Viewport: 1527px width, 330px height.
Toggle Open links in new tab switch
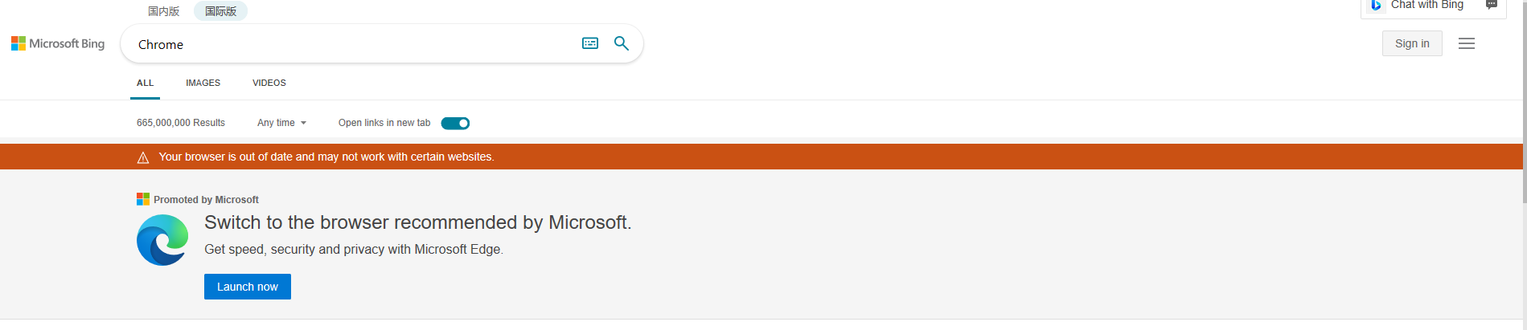[455, 123]
